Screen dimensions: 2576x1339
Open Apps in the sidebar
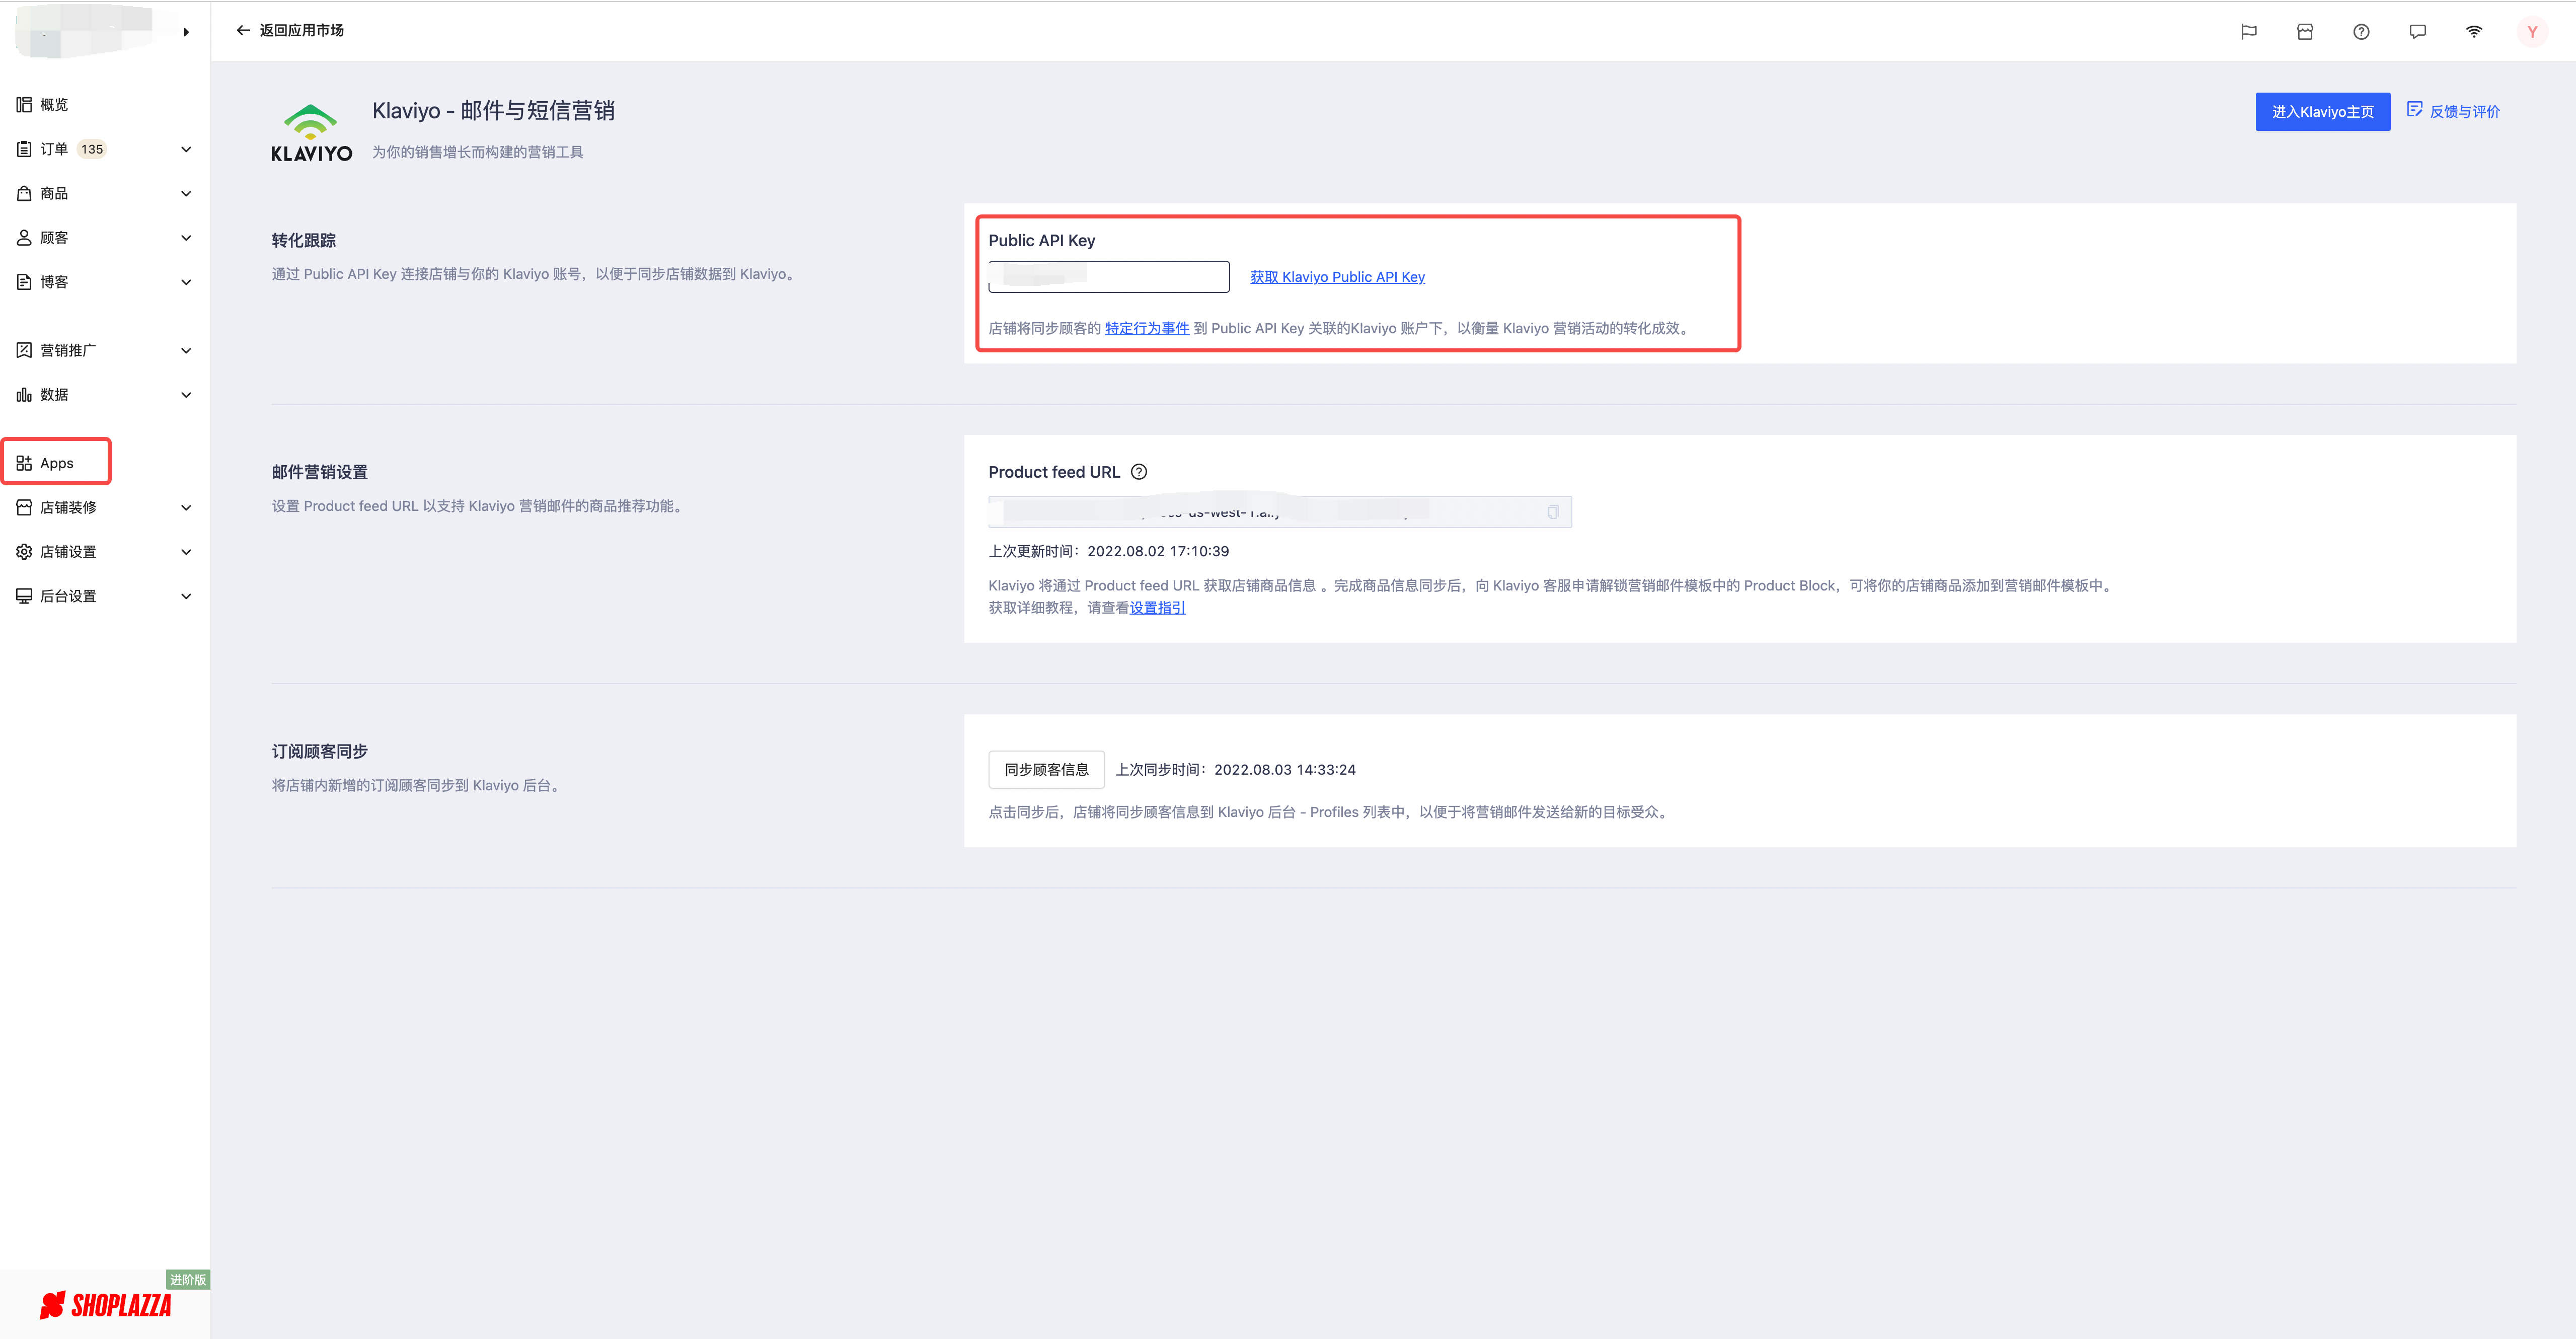(56, 463)
